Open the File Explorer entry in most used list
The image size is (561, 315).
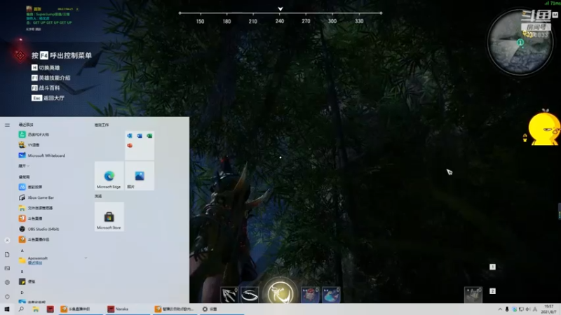(x=36, y=208)
